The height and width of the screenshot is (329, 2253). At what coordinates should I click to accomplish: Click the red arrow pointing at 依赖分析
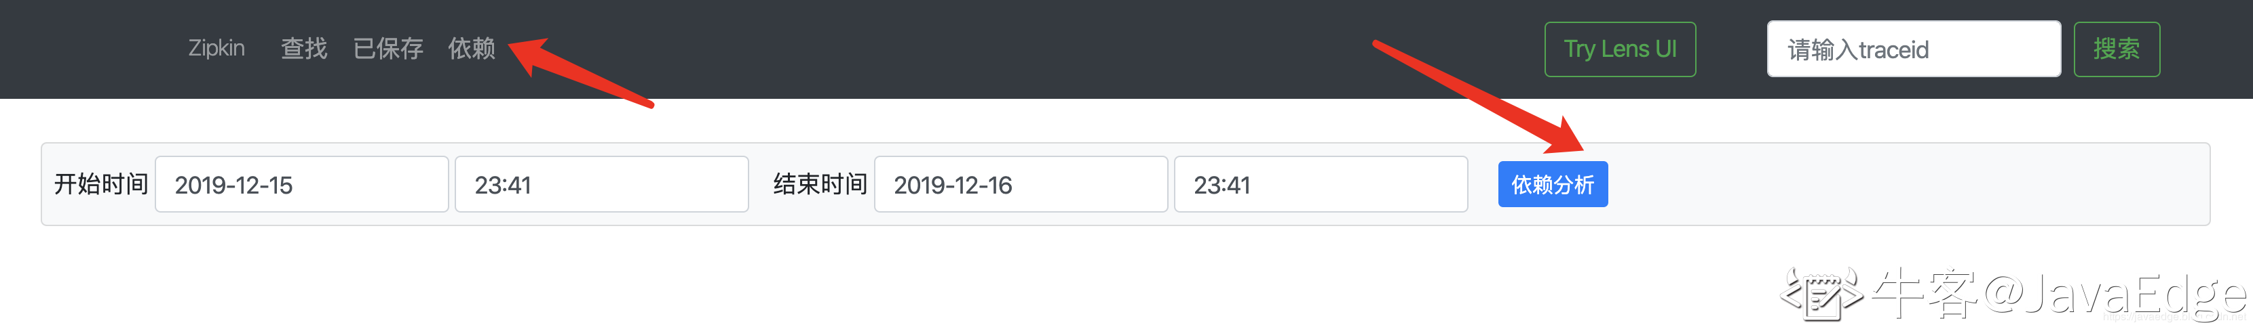[1487, 96]
